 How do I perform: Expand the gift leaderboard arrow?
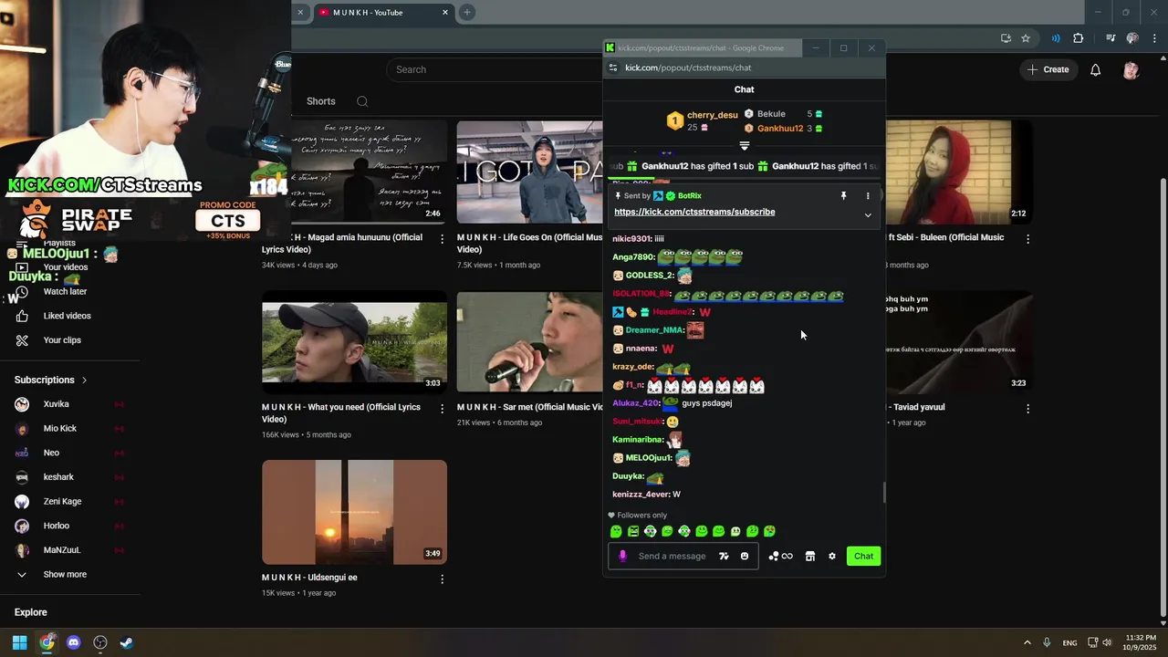point(745,146)
